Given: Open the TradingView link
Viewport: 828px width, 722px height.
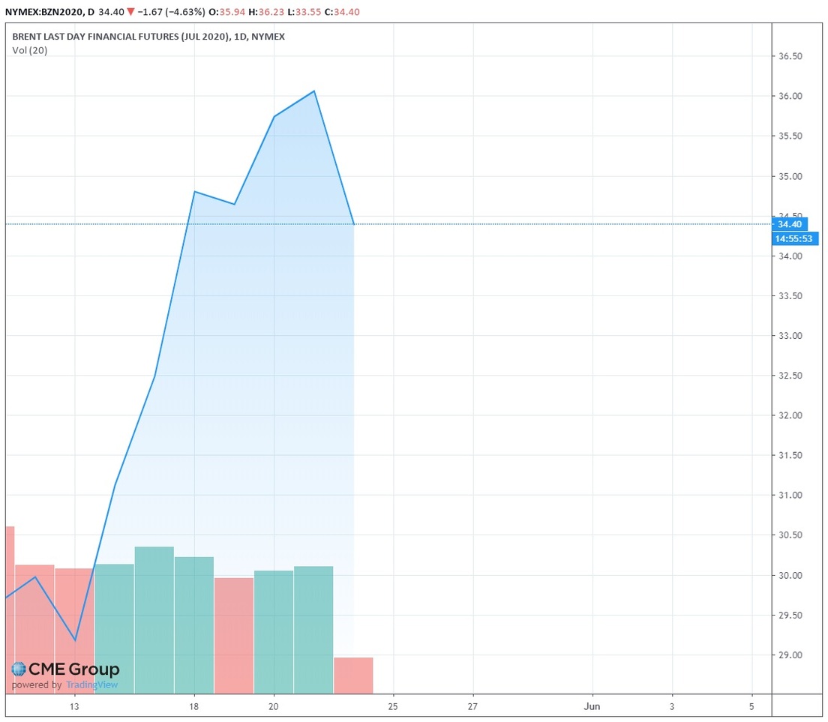Looking at the screenshot, I should click(91, 685).
